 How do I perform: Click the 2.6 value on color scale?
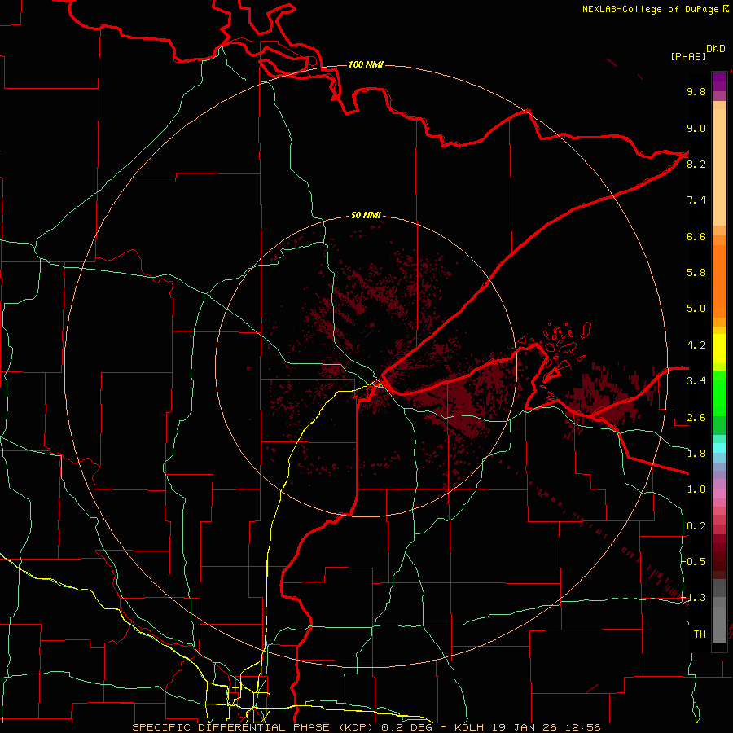(x=696, y=418)
